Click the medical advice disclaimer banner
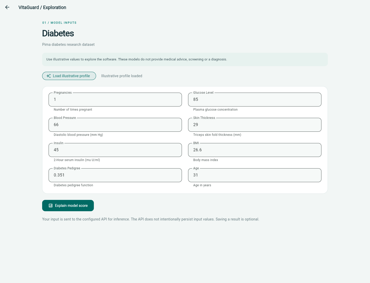This screenshot has height=283, width=370. click(185, 59)
